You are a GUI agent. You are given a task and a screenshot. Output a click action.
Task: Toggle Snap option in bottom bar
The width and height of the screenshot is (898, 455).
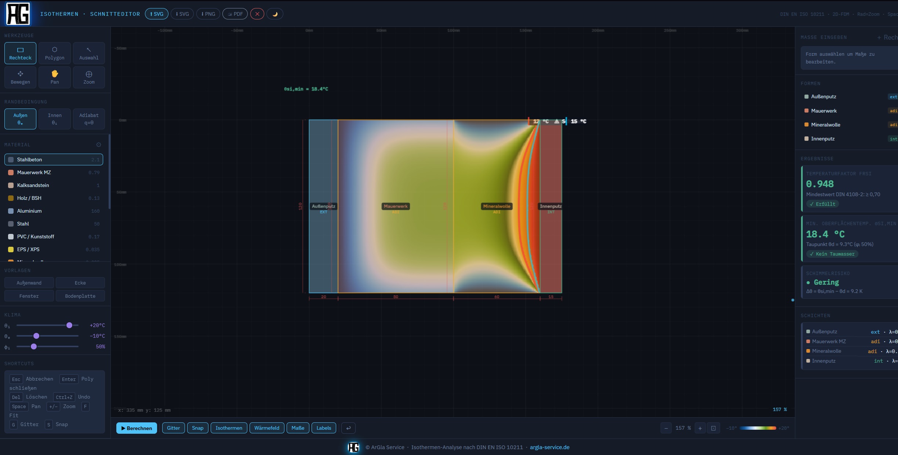[197, 428]
